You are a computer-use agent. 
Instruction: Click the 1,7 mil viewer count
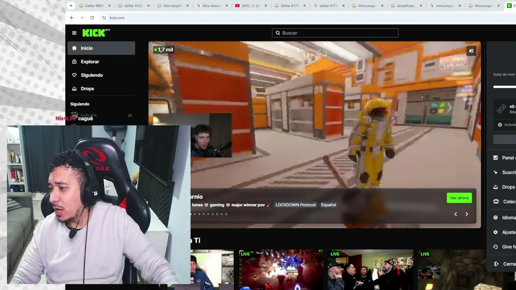pos(164,50)
